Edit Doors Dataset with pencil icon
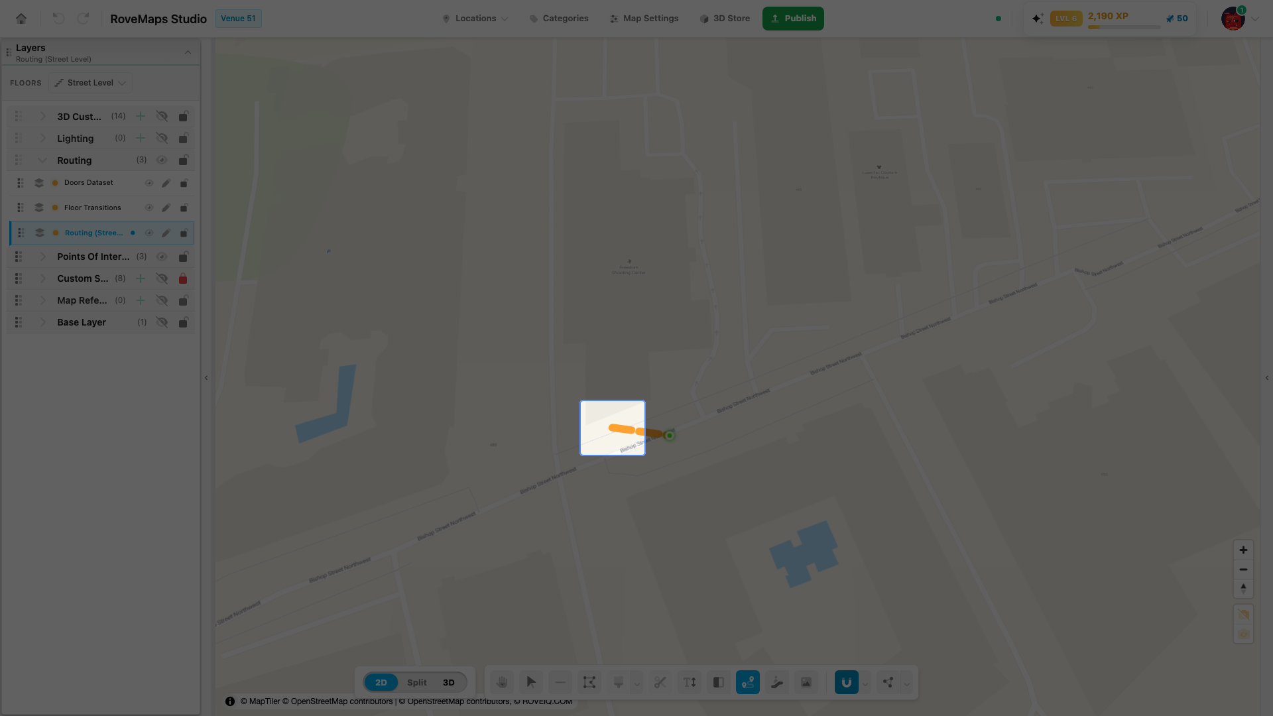This screenshot has width=1273, height=716. pos(166,184)
